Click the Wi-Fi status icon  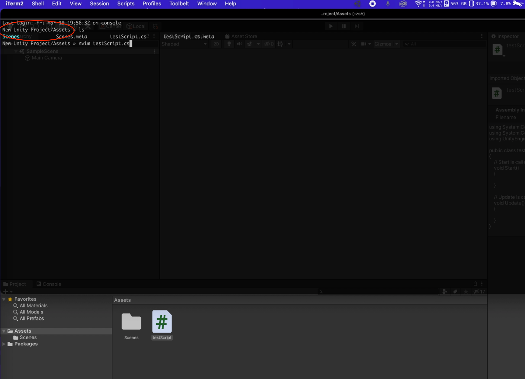(419, 3)
